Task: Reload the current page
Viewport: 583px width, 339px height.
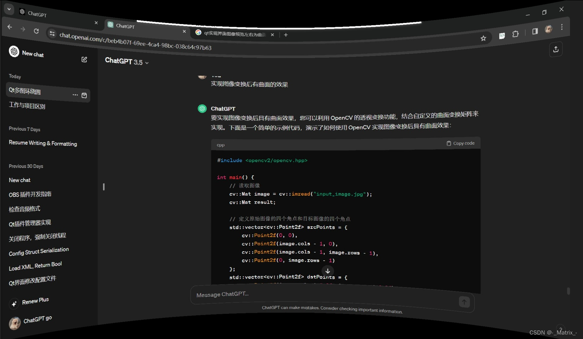Action: point(36,31)
